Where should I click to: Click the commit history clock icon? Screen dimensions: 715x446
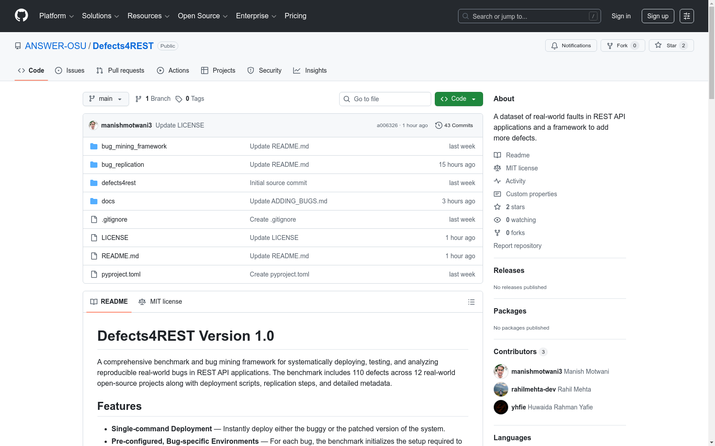pyautogui.click(x=439, y=125)
